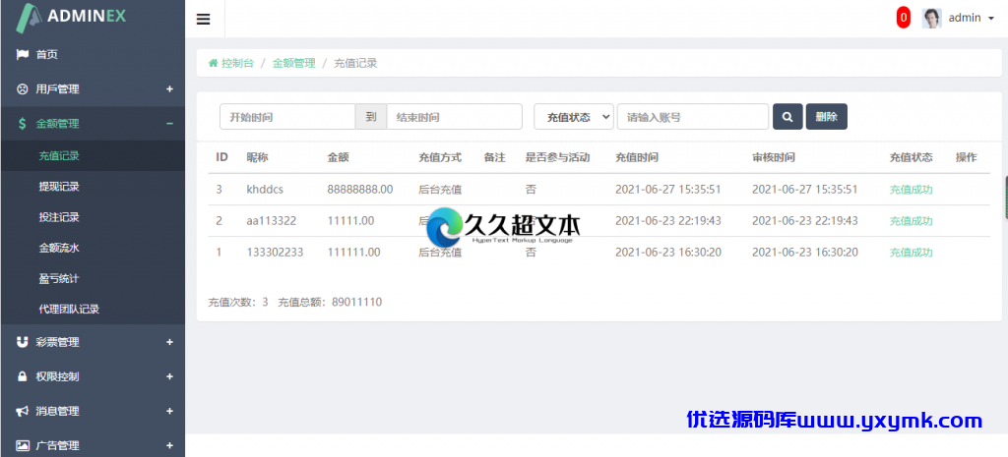
Task: Select 充值记录 in the sidebar
Action: pyautogui.click(x=59, y=156)
